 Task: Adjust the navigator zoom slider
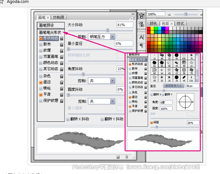[186, 14]
